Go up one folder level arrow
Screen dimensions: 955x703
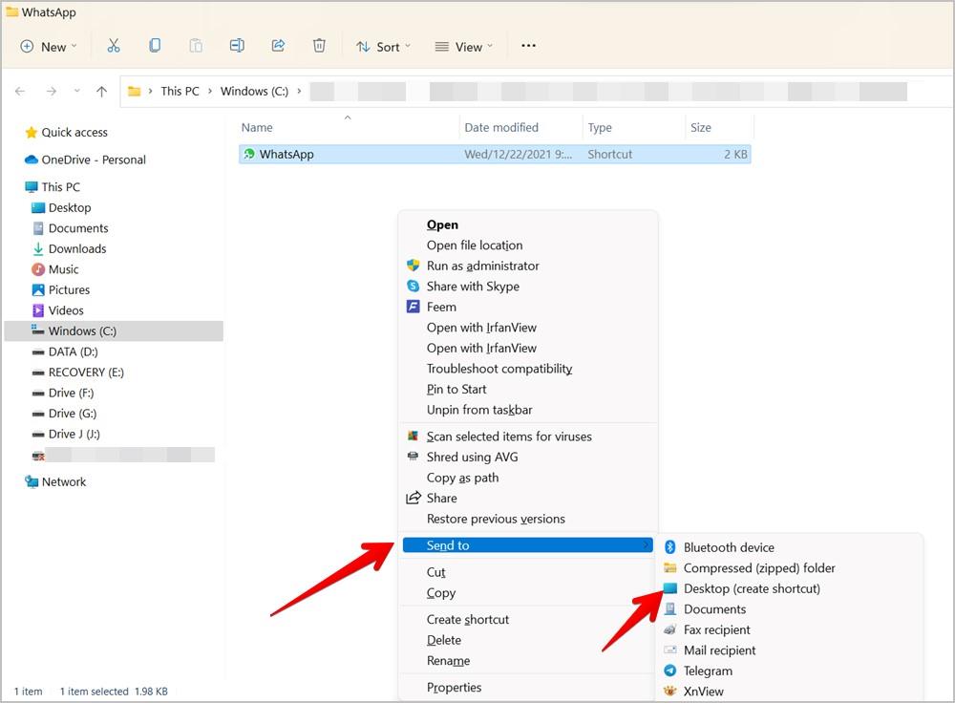(101, 92)
